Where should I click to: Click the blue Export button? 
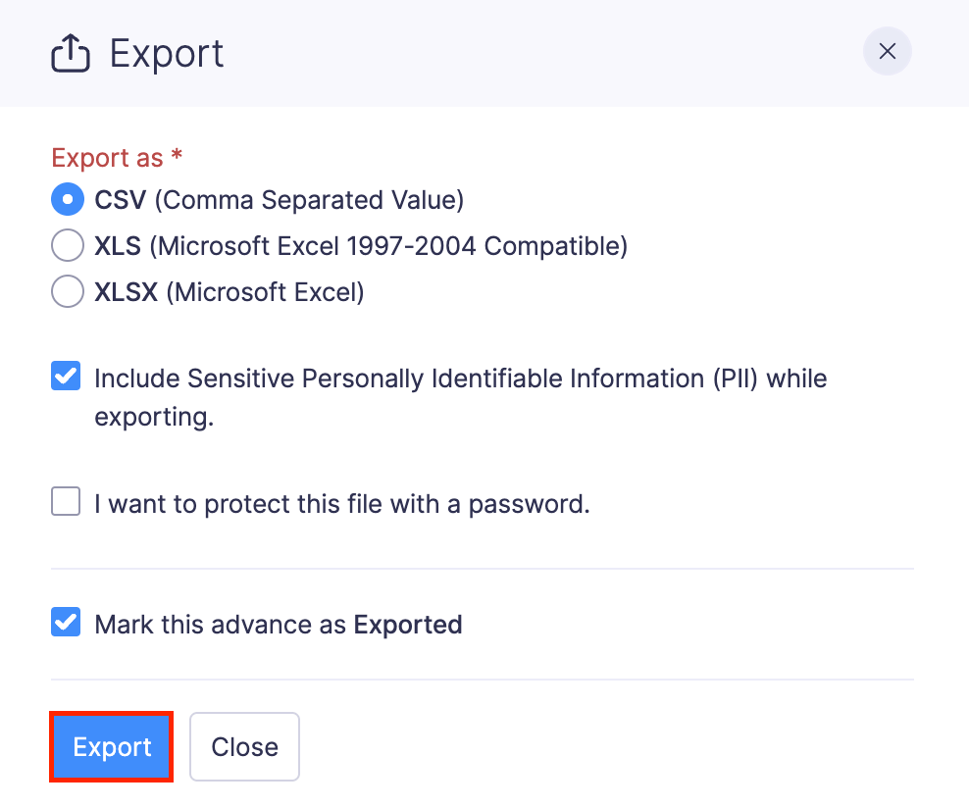click(x=111, y=746)
